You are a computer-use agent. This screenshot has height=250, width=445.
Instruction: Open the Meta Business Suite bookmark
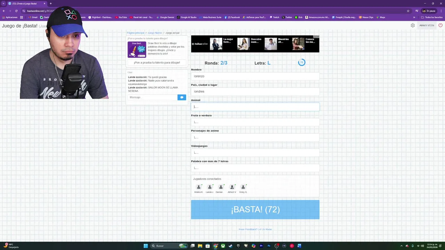(x=210, y=17)
